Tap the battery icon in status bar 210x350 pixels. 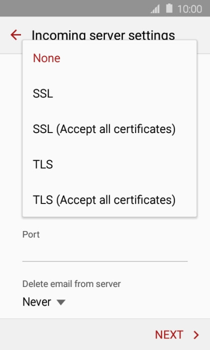169,8
